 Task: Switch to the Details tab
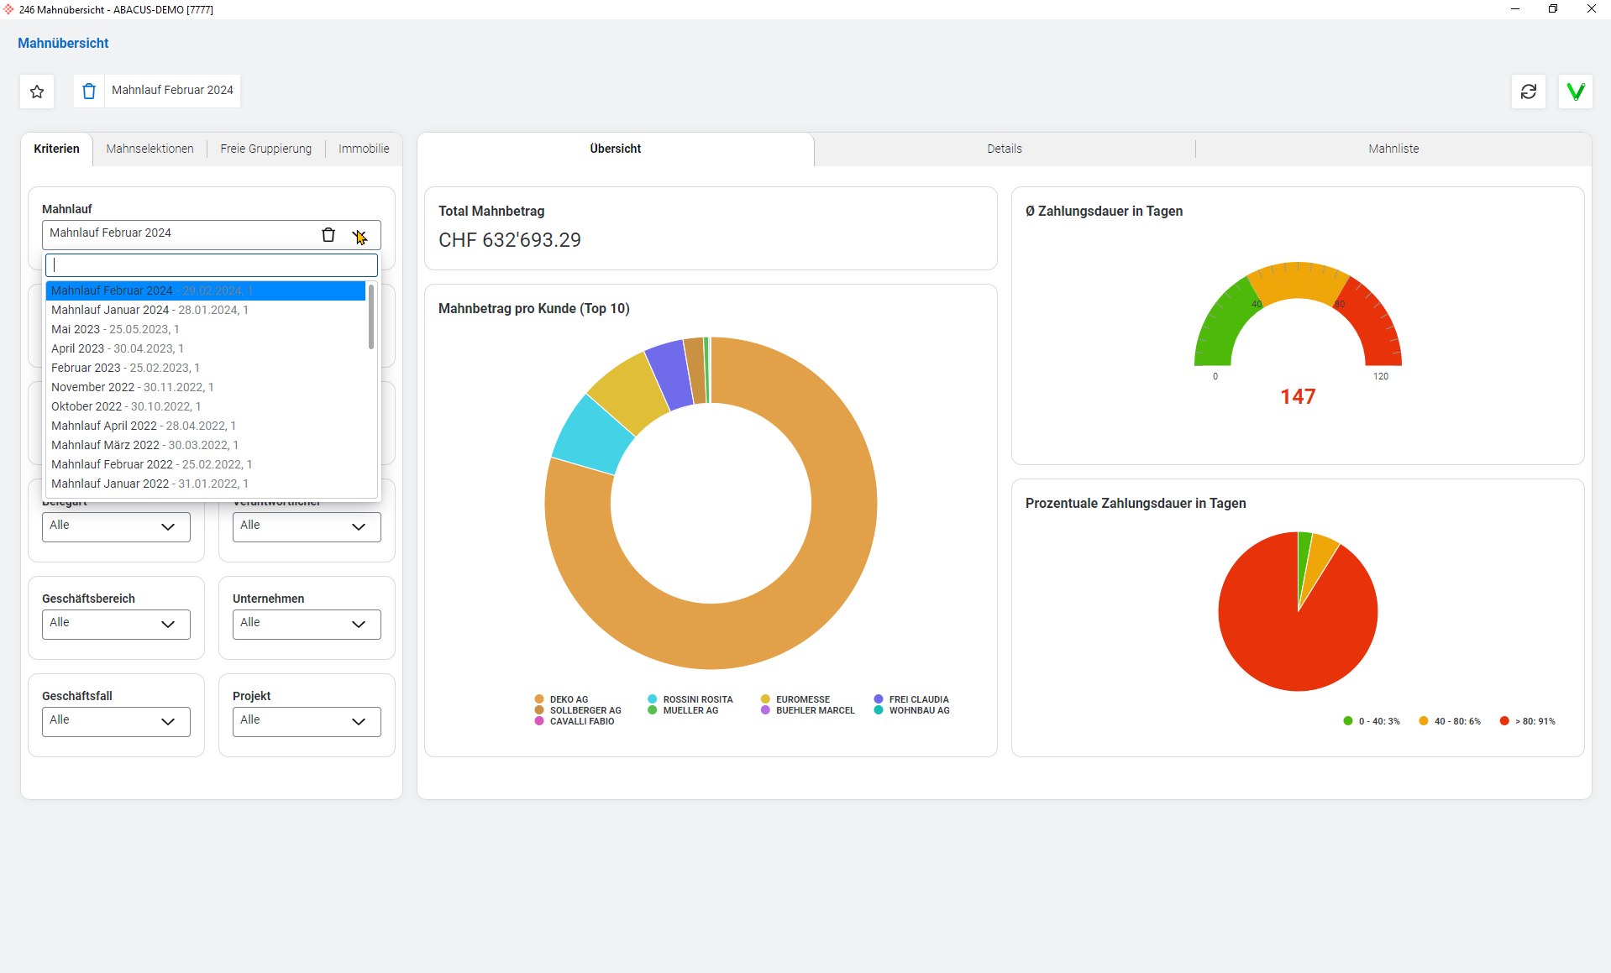click(x=1004, y=149)
